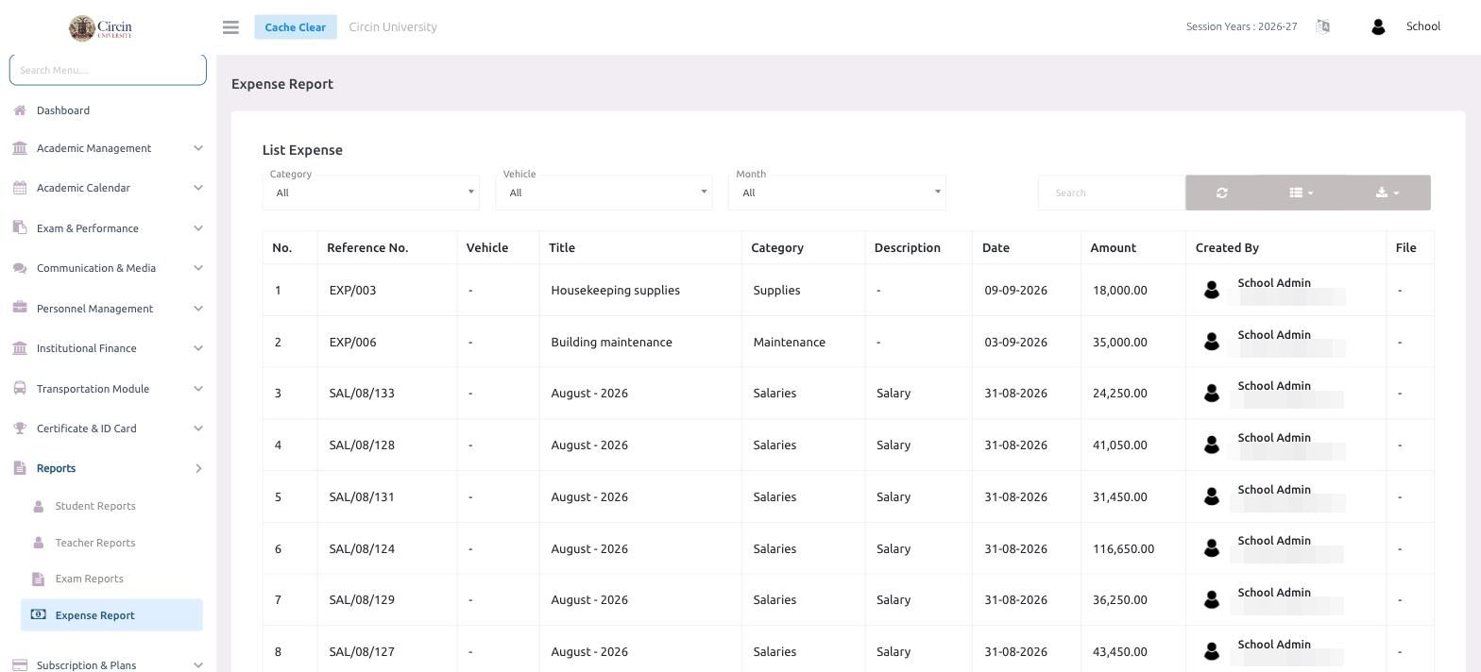Click the Circin University header text
This screenshot has width=1481, height=672.
click(393, 27)
